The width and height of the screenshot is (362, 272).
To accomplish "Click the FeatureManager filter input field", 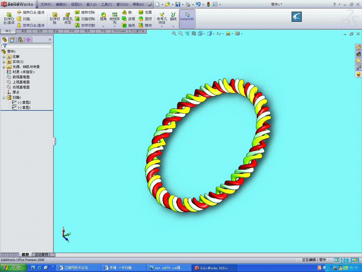I will [x=27, y=46].
